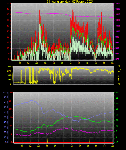Select 180 on the wind direction axis
Image resolution: width=126 pixels, height=150 pixels.
tap(9, 75)
